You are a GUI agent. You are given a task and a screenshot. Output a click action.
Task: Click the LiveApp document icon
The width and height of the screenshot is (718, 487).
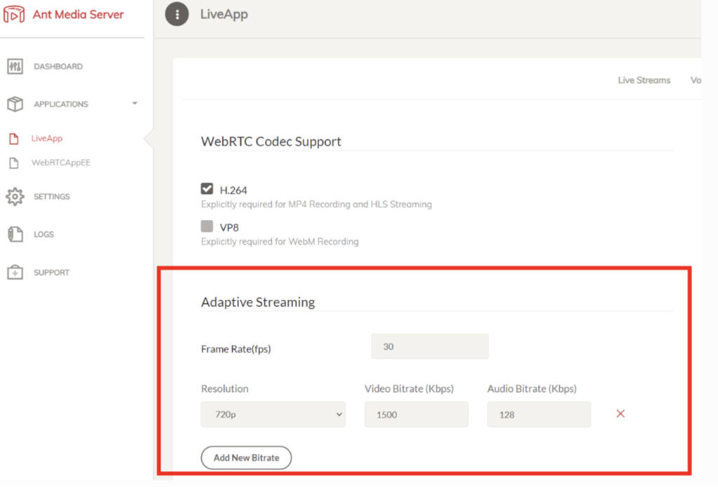pyautogui.click(x=14, y=138)
